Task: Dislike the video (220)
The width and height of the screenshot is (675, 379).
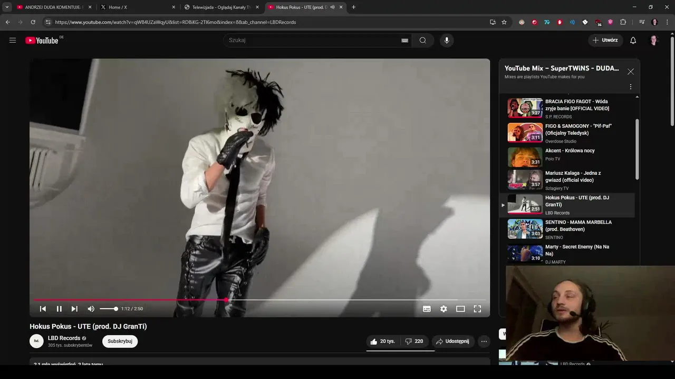Action: 414,342
